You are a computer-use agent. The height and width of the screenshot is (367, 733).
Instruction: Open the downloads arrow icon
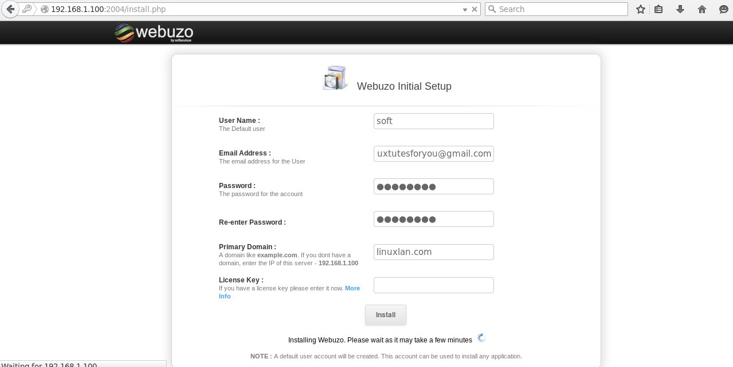point(680,9)
